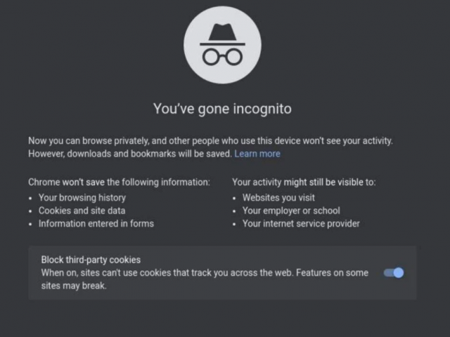
Task: Click the "However, downloads and bookmarks" sentence
Action: (x=130, y=154)
